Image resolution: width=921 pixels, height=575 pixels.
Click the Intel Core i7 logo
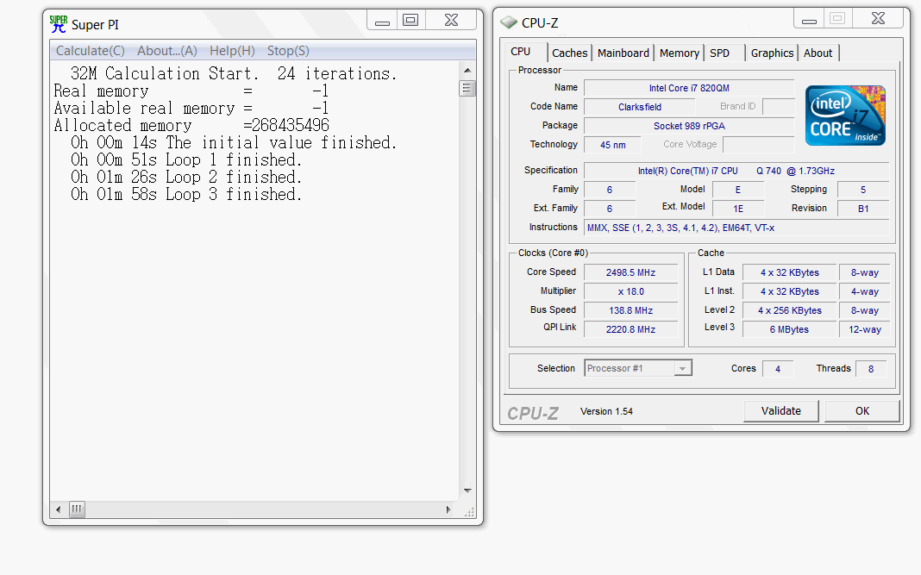[845, 116]
